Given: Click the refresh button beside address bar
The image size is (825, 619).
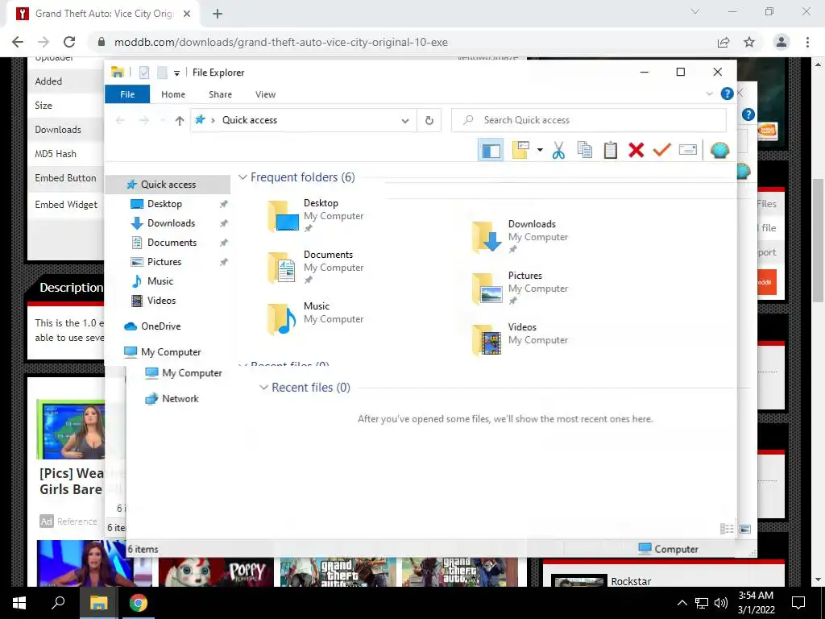Looking at the screenshot, I should point(429,121).
